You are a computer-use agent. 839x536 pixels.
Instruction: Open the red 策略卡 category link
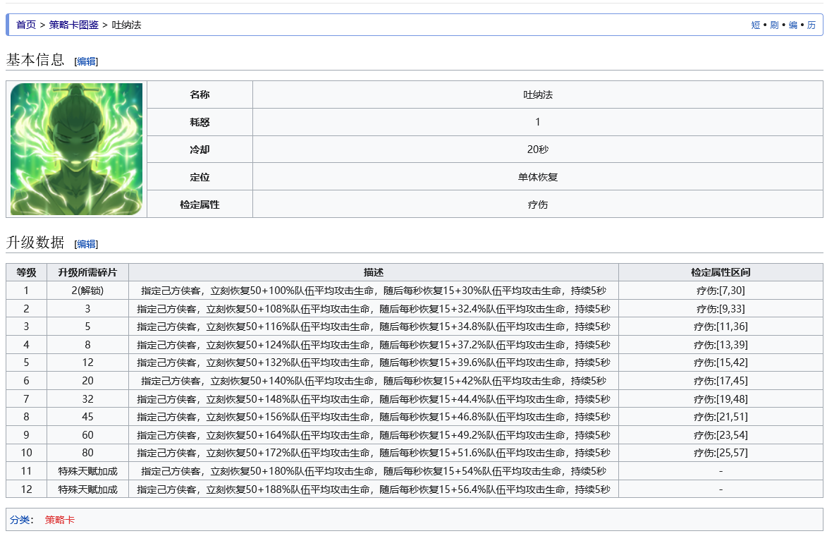coord(60,520)
